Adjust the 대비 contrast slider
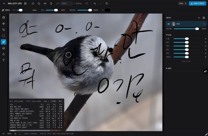Viewport: 208px width, 136px height. point(187,46)
